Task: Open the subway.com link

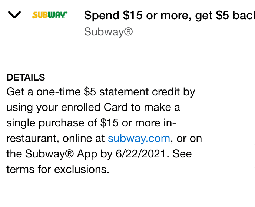Action: [139, 138]
